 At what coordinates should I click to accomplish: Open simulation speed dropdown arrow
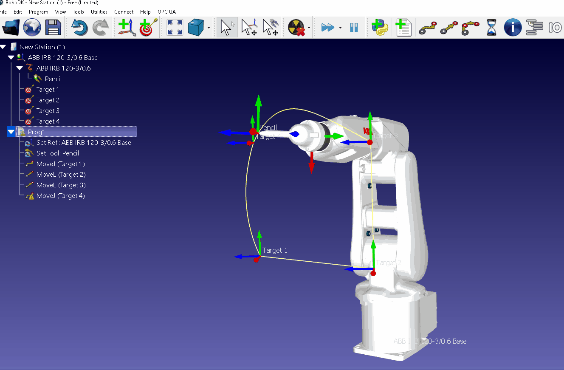(340, 28)
